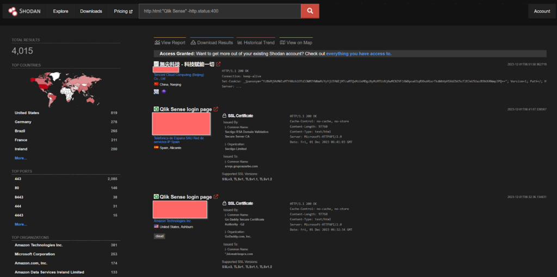
Task: Click external-link icon of Spain result
Action: pyautogui.click(x=215, y=109)
